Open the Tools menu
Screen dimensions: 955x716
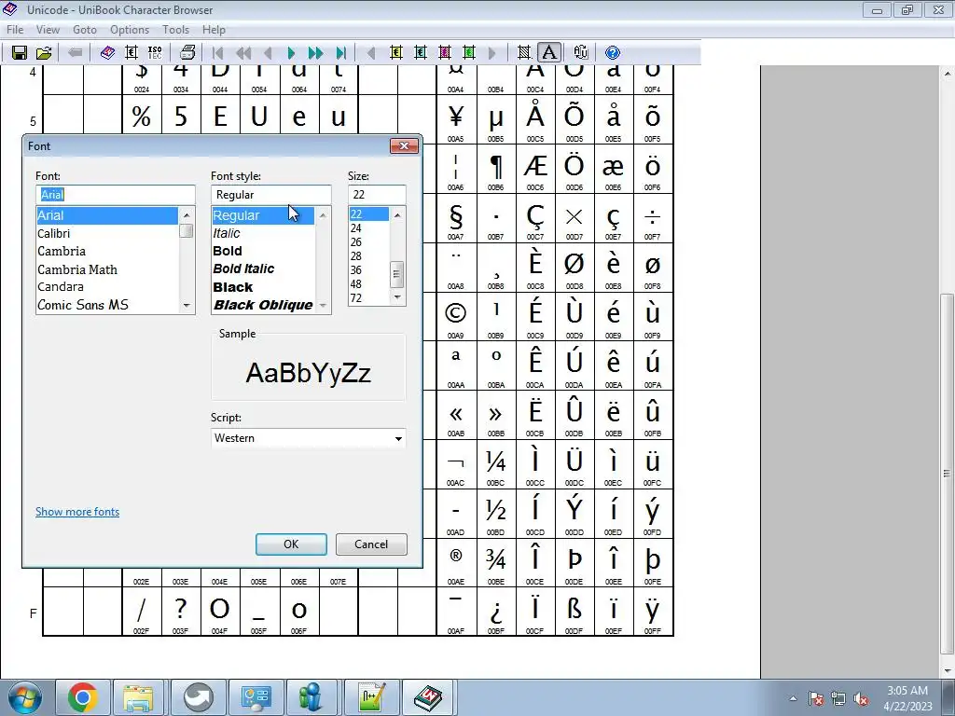pos(175,29)
